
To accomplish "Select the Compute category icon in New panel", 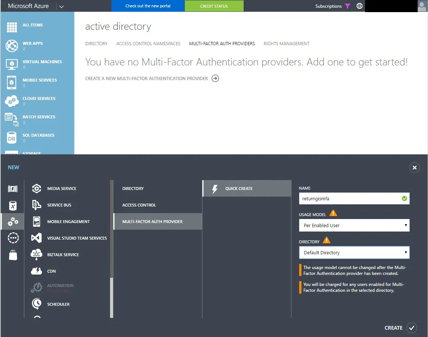I will 13,189.
